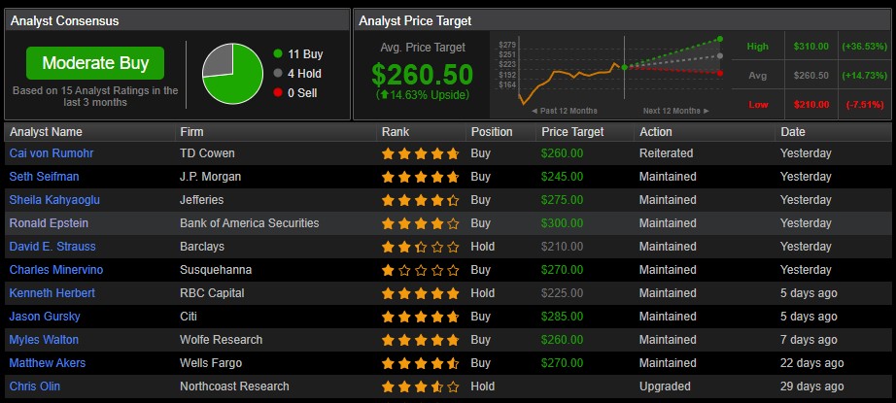896x403 pixels.
Task: Open Myles Walton analyst profile
Action: 44,340
